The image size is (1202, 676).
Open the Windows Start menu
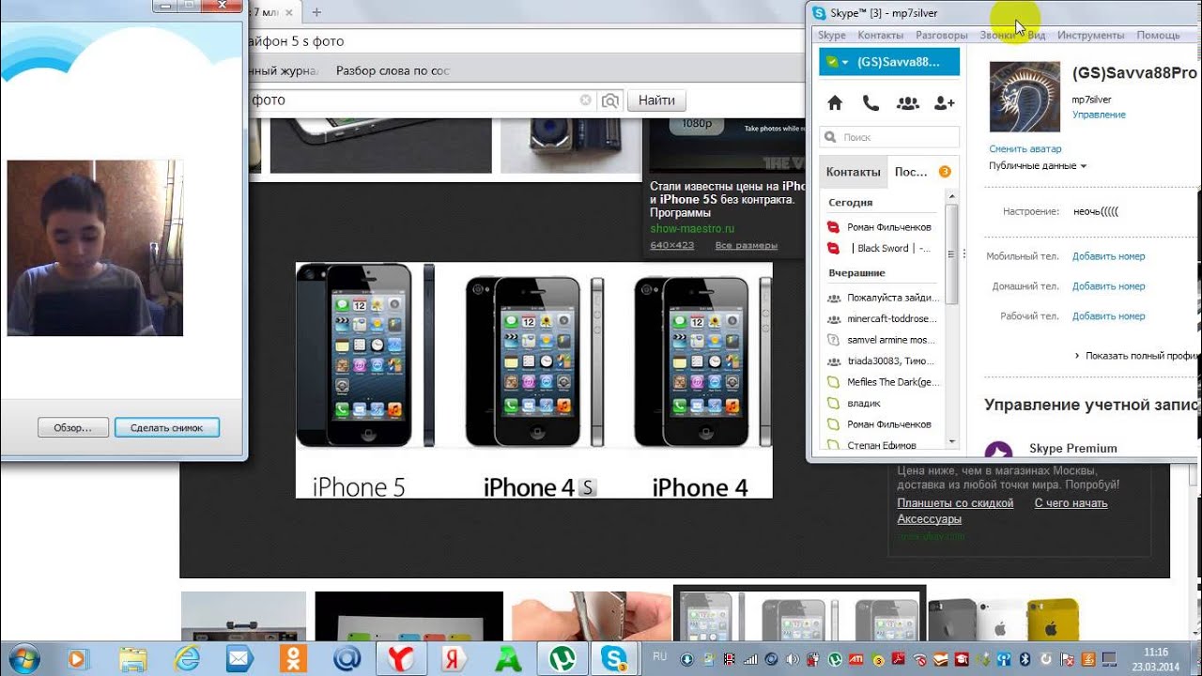(23, 658)
